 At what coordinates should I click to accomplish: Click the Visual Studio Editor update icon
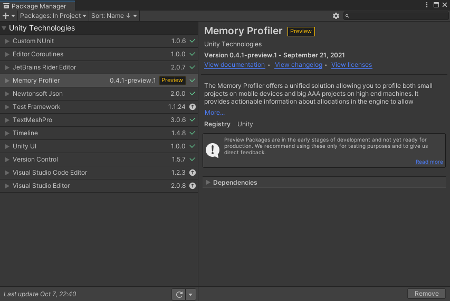[x=193, y=186]
